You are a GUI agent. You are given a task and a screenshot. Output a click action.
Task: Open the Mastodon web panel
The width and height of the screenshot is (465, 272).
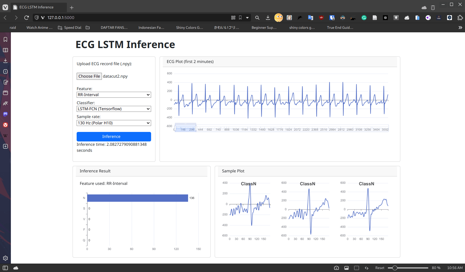pyautogui.click(x=5, y=114)
